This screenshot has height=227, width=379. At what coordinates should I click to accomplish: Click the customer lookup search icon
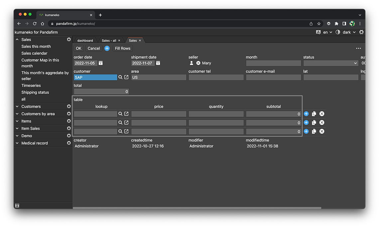[x=120, y=77]
